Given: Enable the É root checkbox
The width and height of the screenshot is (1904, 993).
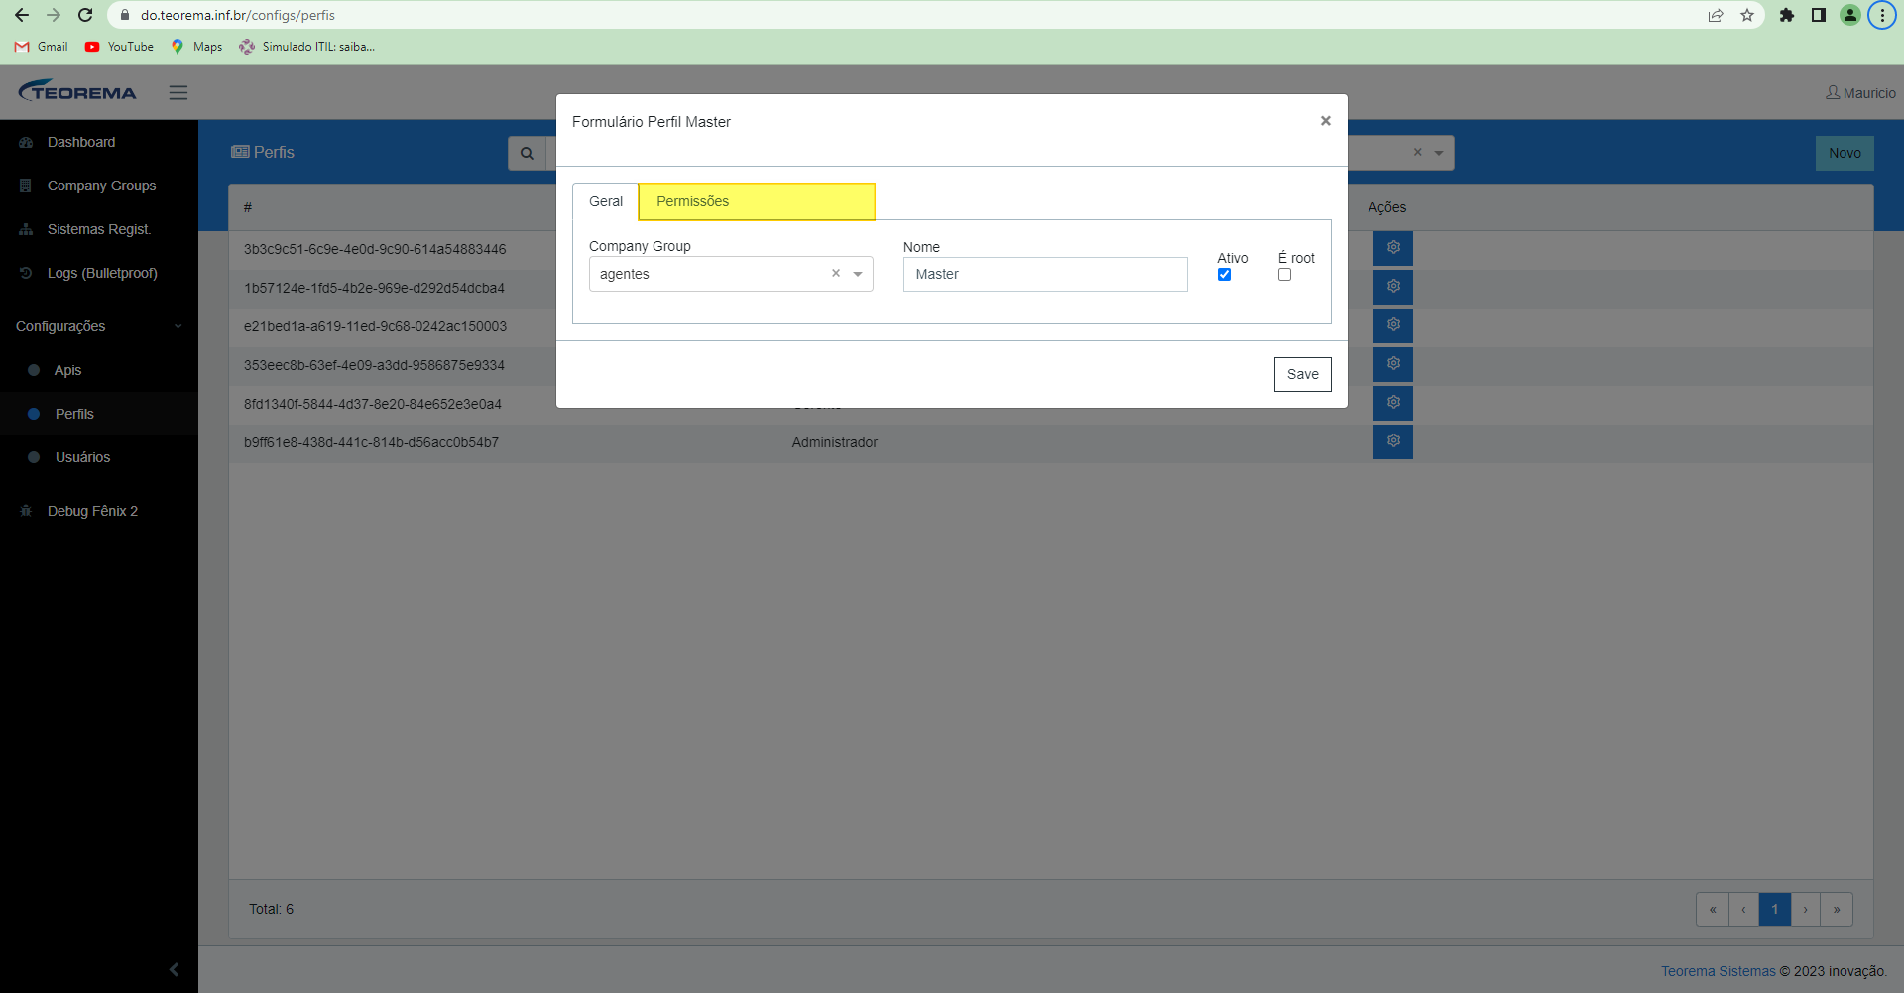Looking at the screenshot, I should (x=1284, y=275).
